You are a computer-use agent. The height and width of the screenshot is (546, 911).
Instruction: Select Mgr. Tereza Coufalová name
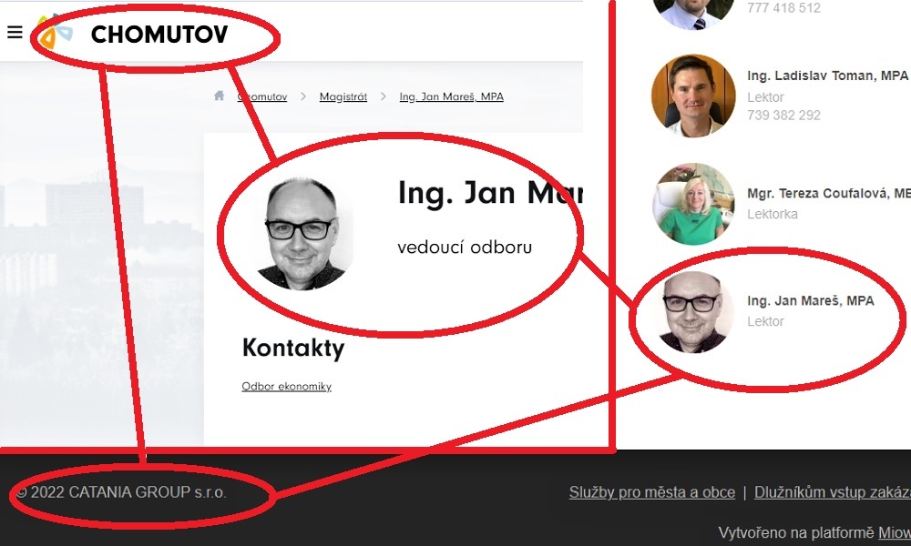pyautogui.click(x=829, y=193)
